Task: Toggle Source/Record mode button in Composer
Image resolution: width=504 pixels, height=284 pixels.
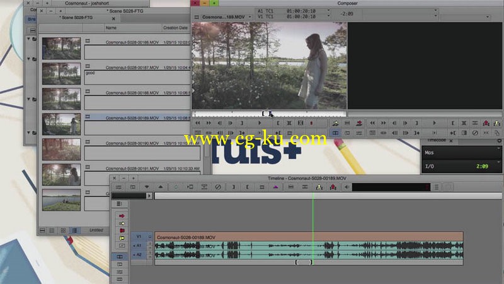Action: (336, 133)
